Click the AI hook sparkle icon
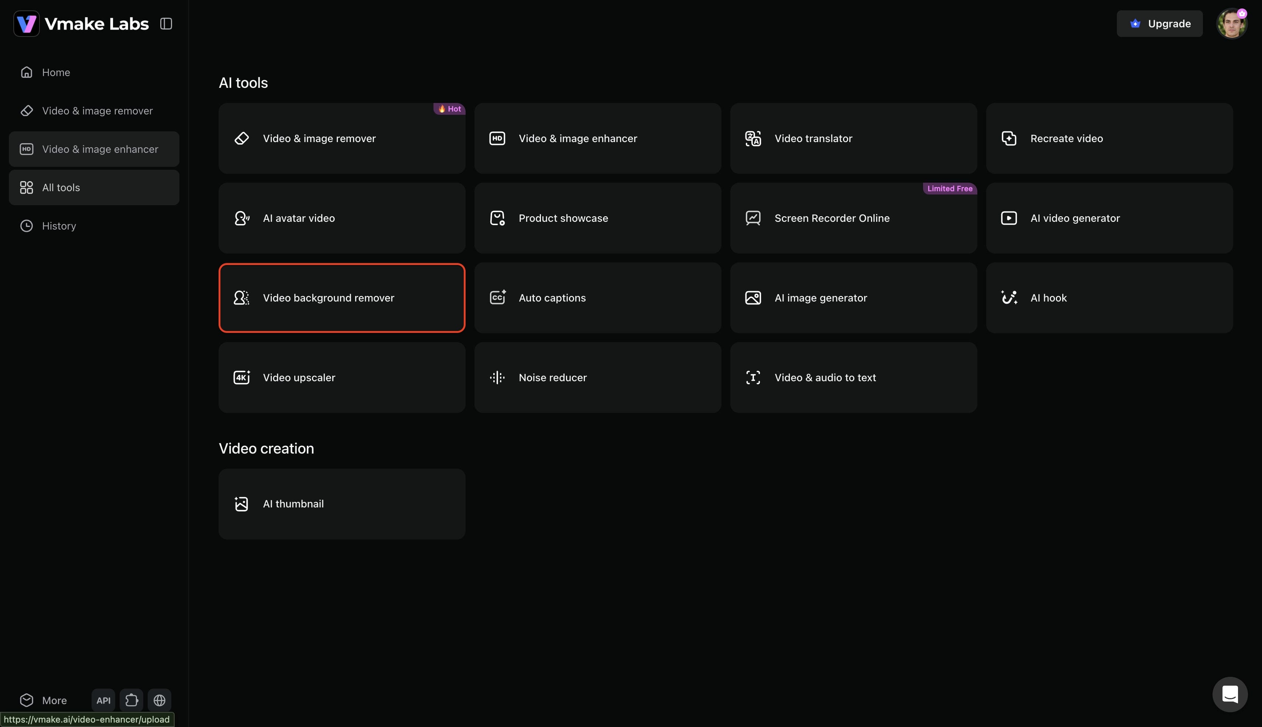The width and height of the screenshot is (1262, 727). pyautogui.click(x=1009, y=297)
